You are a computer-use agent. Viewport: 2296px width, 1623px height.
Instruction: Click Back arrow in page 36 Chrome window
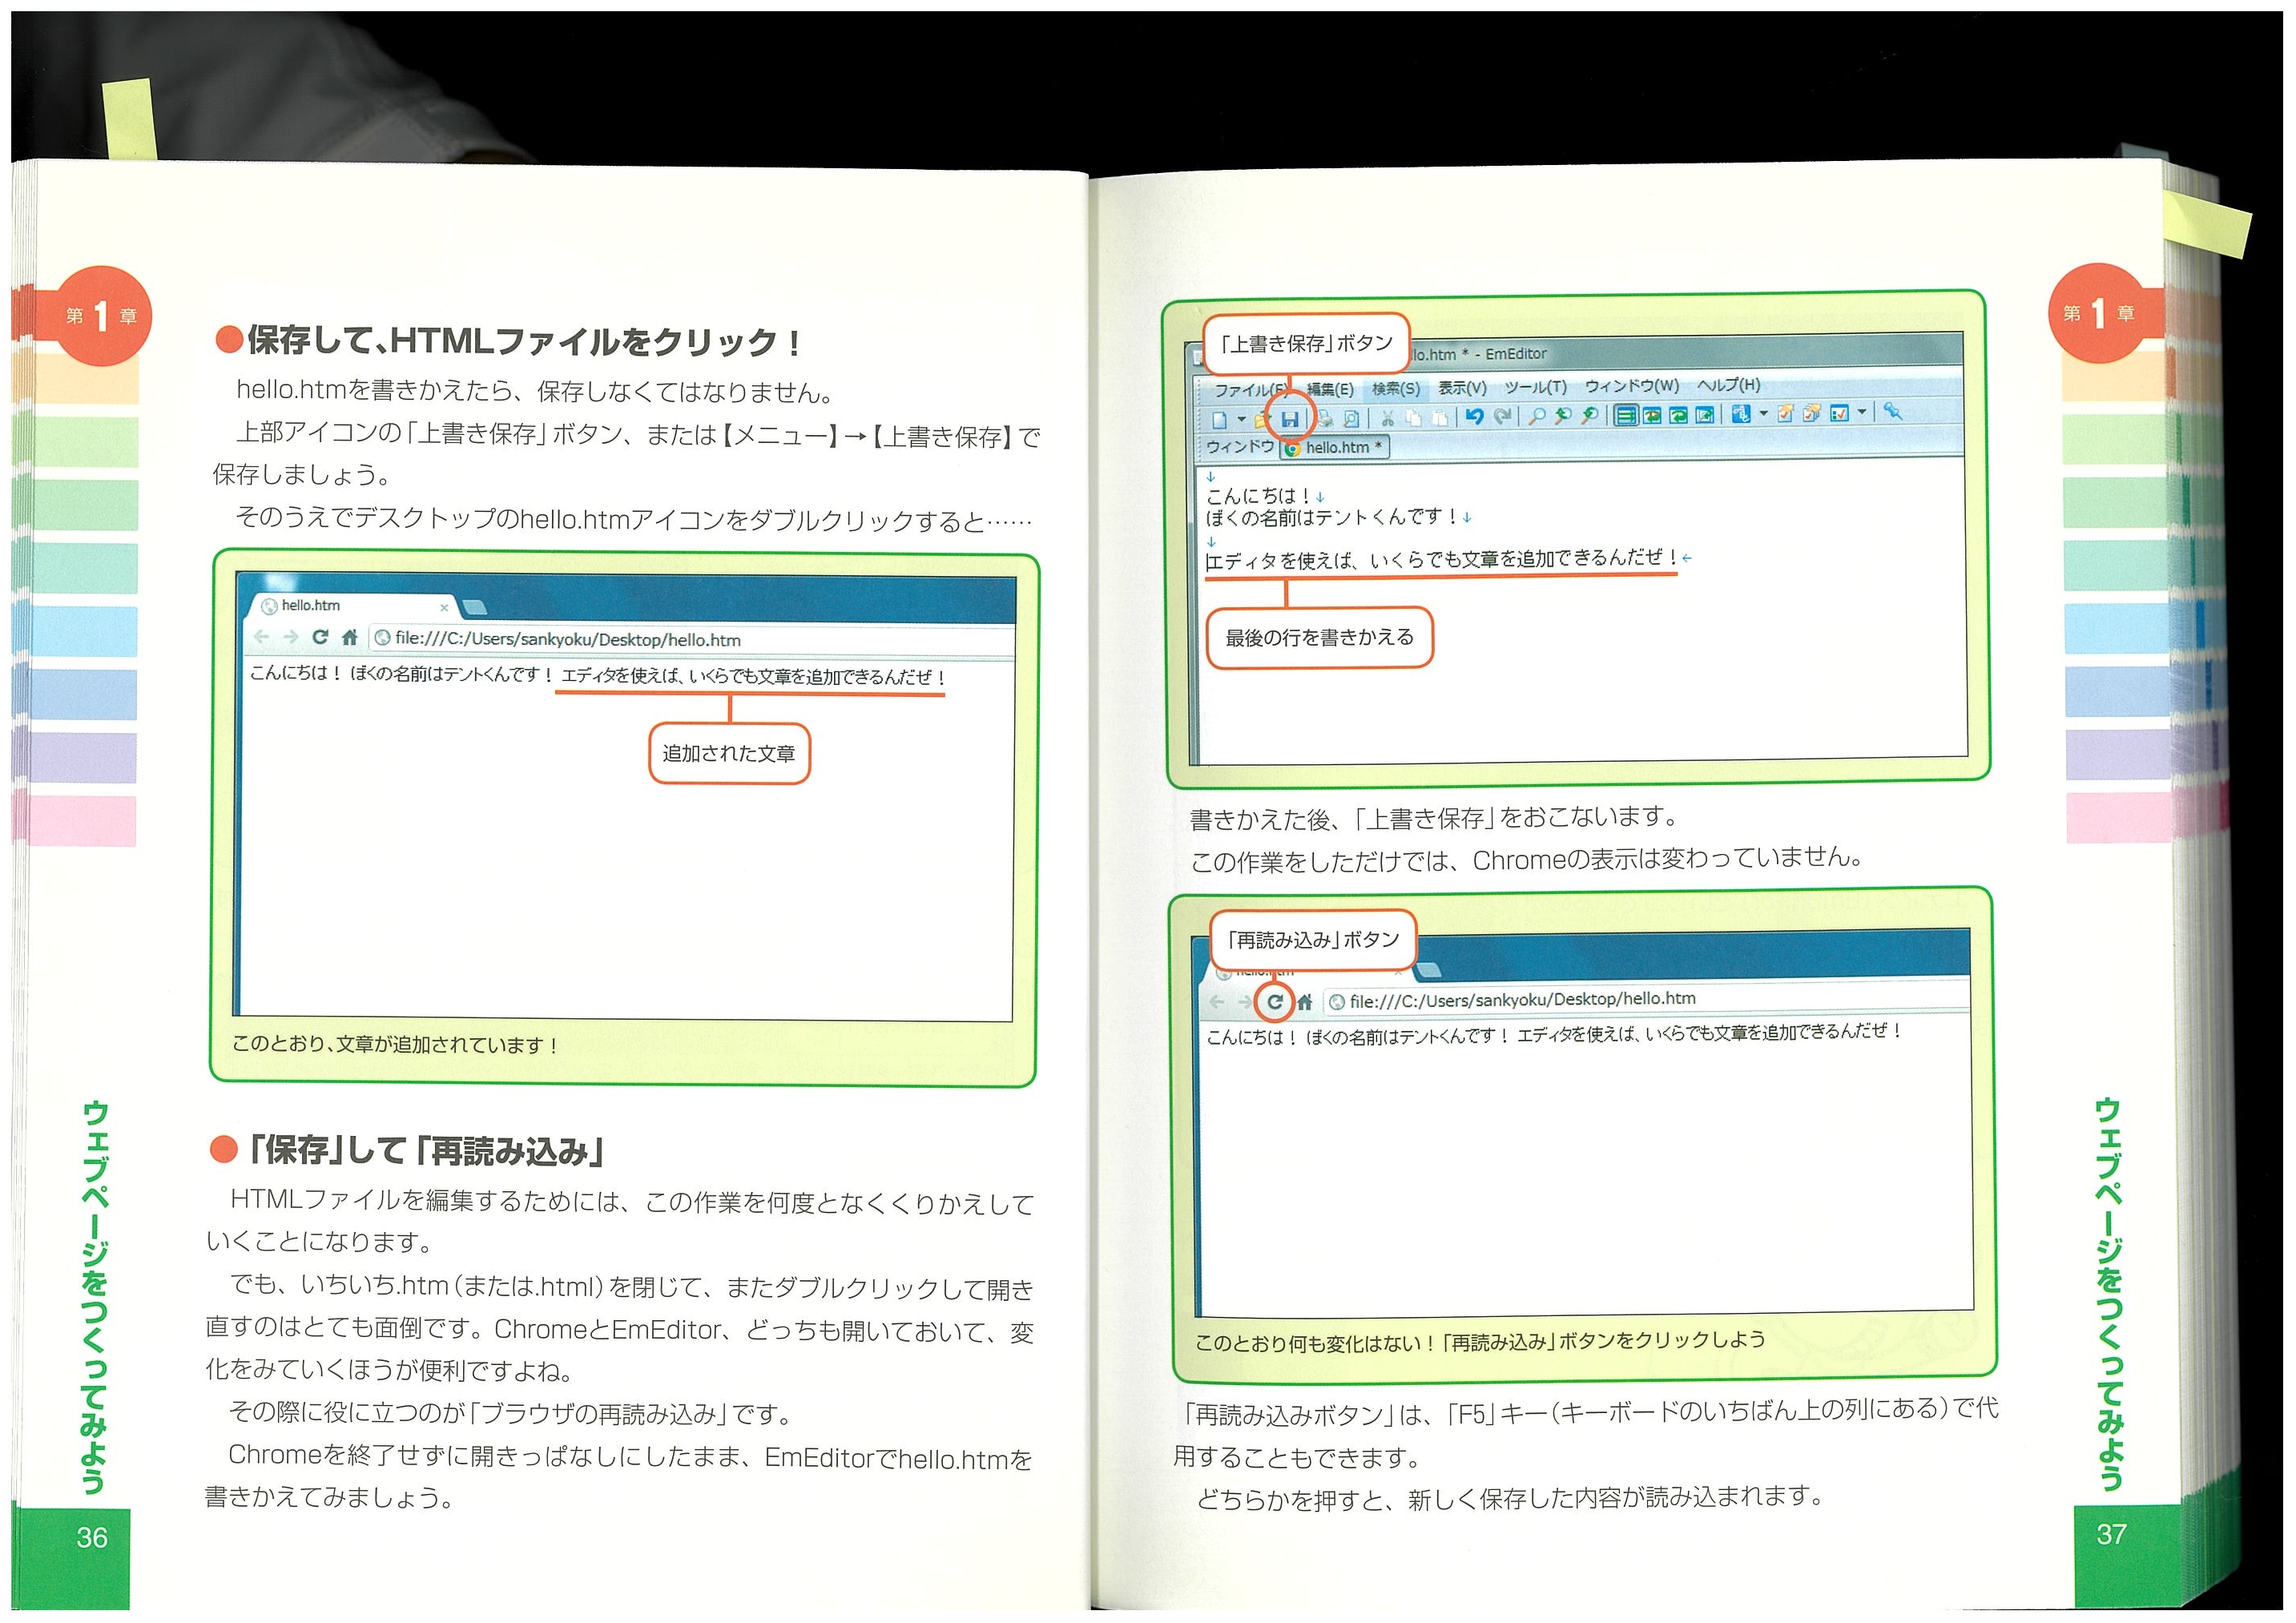262,636
